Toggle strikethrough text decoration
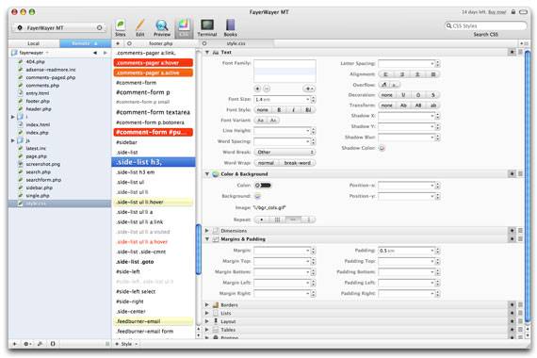 point(432,95)
